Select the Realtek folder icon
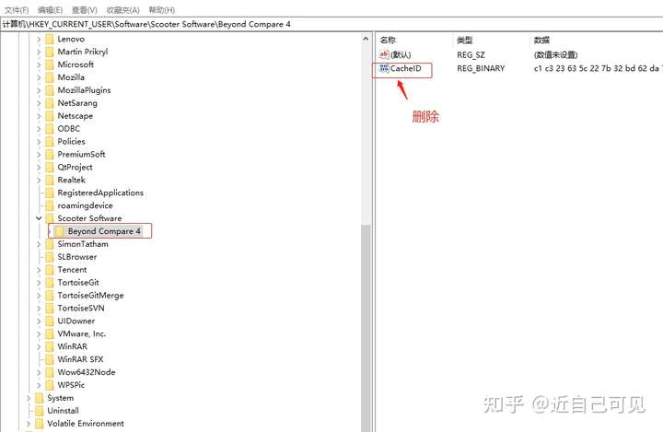663x432 pixels. tap(50, 180)
